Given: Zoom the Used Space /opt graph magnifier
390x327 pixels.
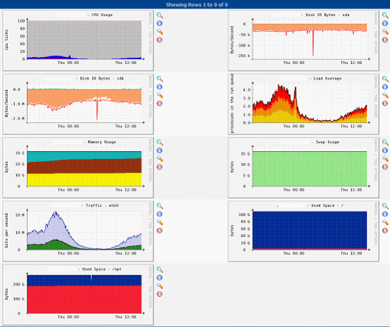Looking at the screenshot, I should (160, 269).
